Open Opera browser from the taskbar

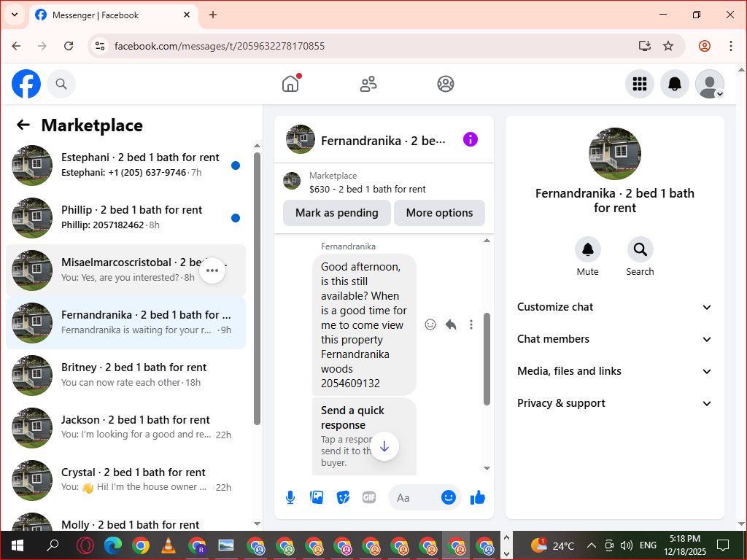click(x=85, y=545)
